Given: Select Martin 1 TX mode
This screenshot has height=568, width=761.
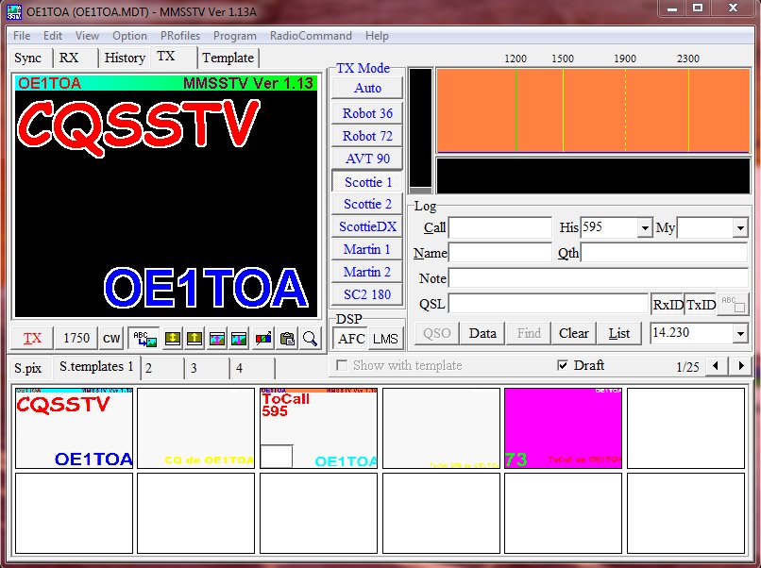Looking at the screenshot, I should 367,249.
